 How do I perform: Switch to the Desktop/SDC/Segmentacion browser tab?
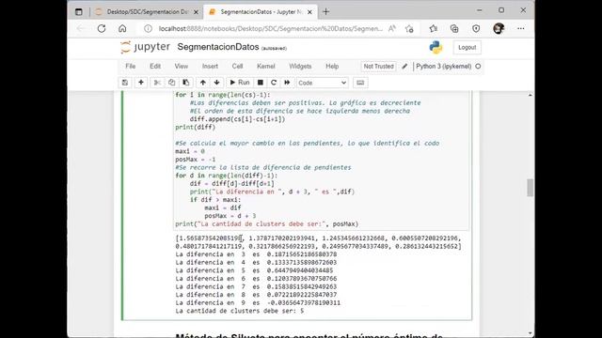(x=146, y=12)
